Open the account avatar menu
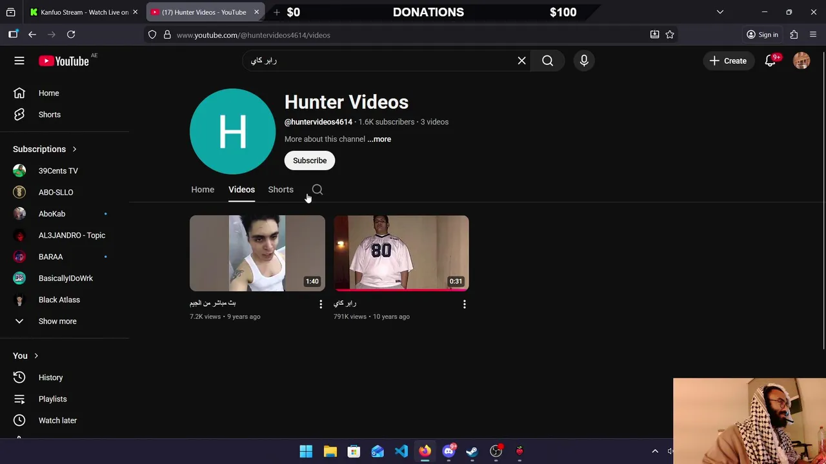This screenshot has width=826, height=464. pos(801,61)
